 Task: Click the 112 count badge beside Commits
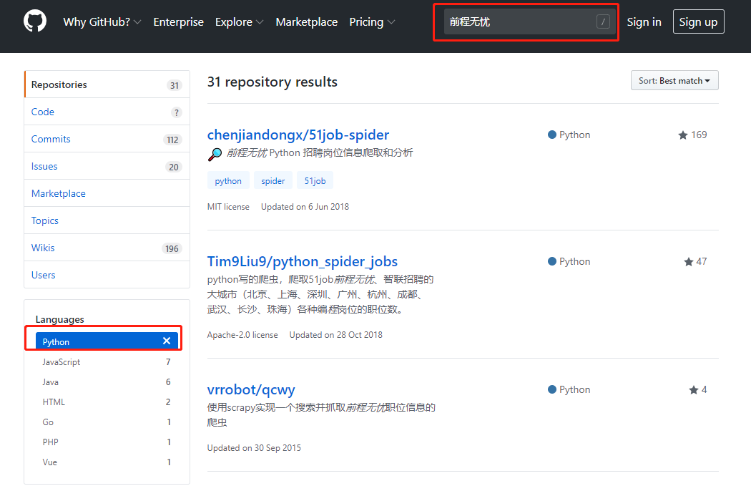point(172,140)
